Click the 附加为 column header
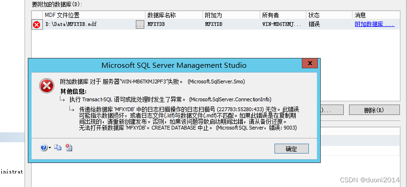This screenshot has height=187, width=407. click(x=231, y=15)
